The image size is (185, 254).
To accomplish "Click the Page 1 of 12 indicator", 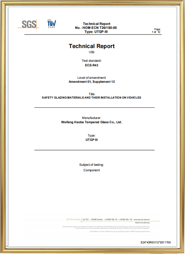I will (156, 31).
